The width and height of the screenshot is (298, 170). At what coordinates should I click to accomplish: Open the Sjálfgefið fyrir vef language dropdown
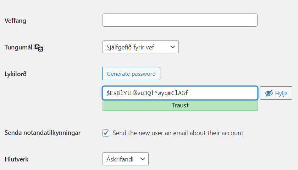[140, 47]
